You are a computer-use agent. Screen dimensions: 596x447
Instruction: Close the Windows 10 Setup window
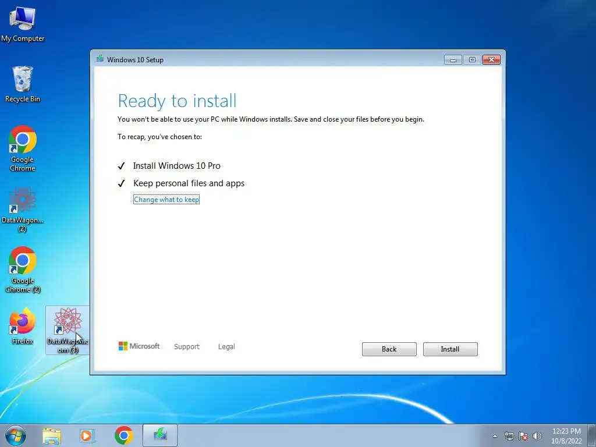(x=491, y=60)
